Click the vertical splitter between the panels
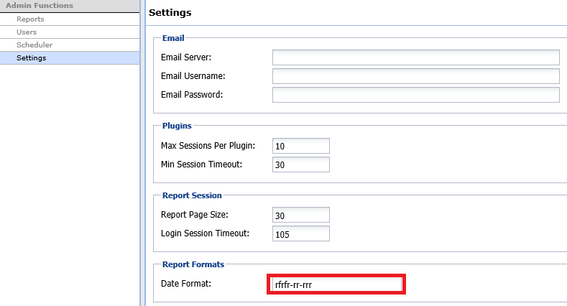567x306 pixels. (x=142, y=153)
